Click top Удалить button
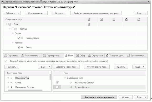 [59, 13]
